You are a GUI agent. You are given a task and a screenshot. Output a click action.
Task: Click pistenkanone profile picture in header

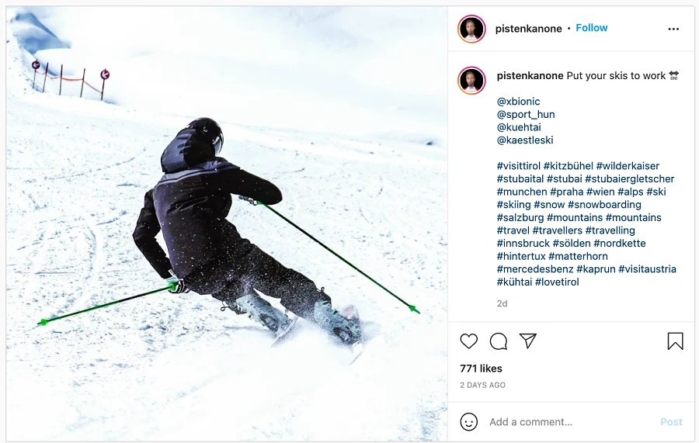point(471,29)
